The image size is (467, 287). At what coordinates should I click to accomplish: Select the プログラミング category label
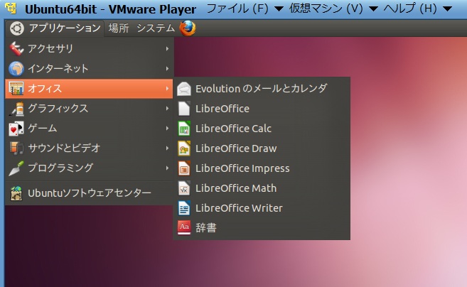pyautogui.click(x=60, y=168)
